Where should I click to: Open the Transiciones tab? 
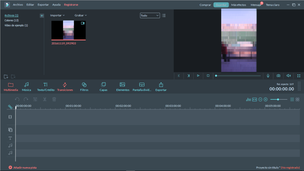(65, 87)
